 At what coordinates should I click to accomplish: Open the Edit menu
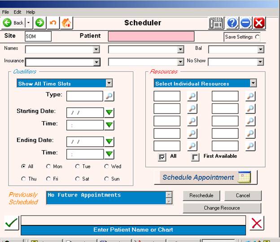pos(17,12)
